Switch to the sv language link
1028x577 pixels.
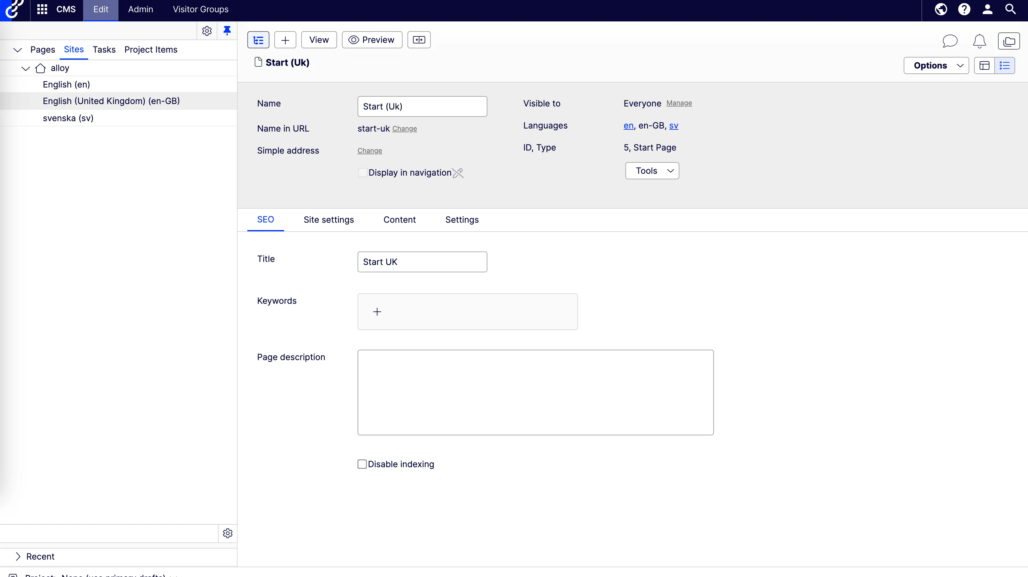(673, 126)
